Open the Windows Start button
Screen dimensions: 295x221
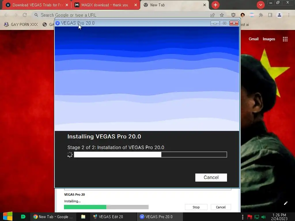tap(8, 216)
